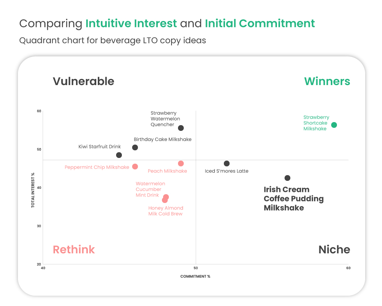Select the Irish Cream Coffee Pudding Milkshake dot
The image size is (382, 306).
tap(287, 178)
